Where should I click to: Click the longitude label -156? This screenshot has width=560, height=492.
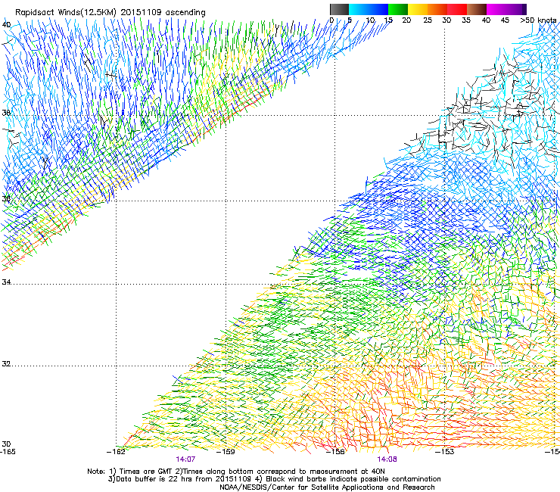point(335,451)
